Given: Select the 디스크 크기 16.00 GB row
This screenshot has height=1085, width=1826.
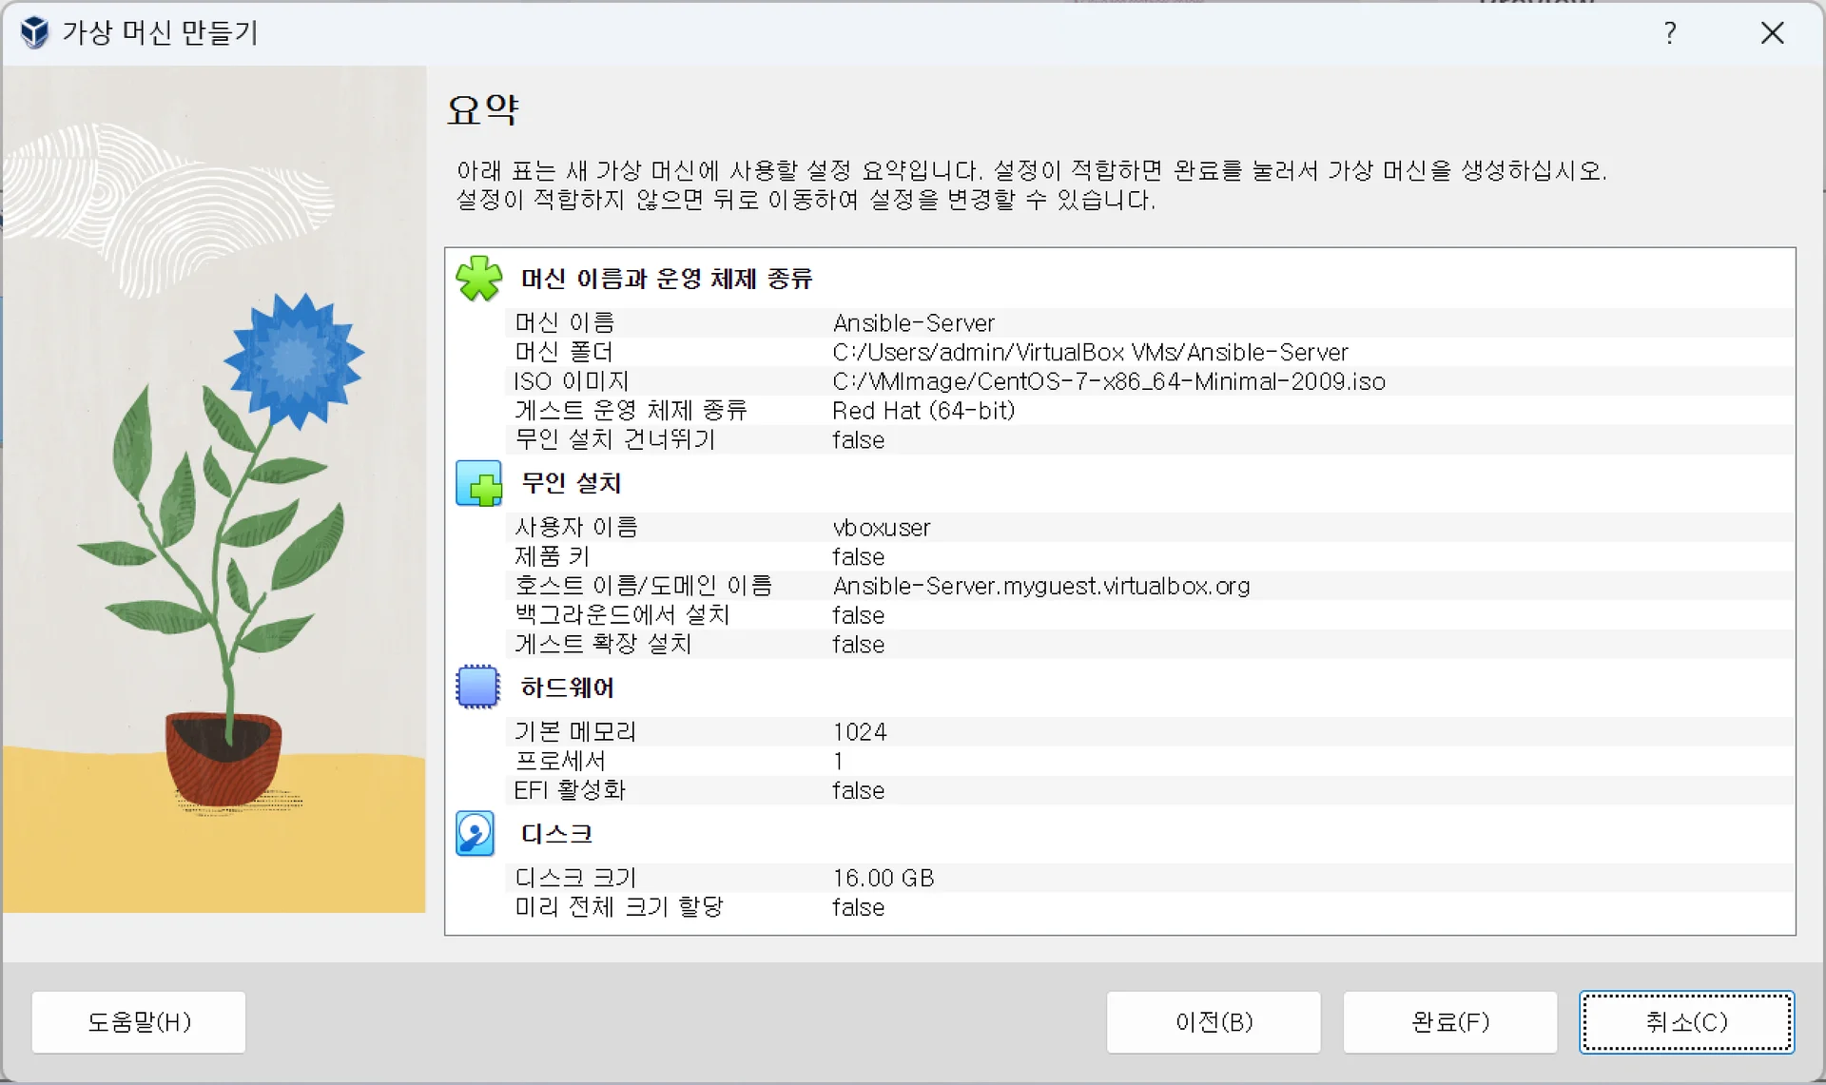Looking at the screenshot, I should (x=883, y=878).
